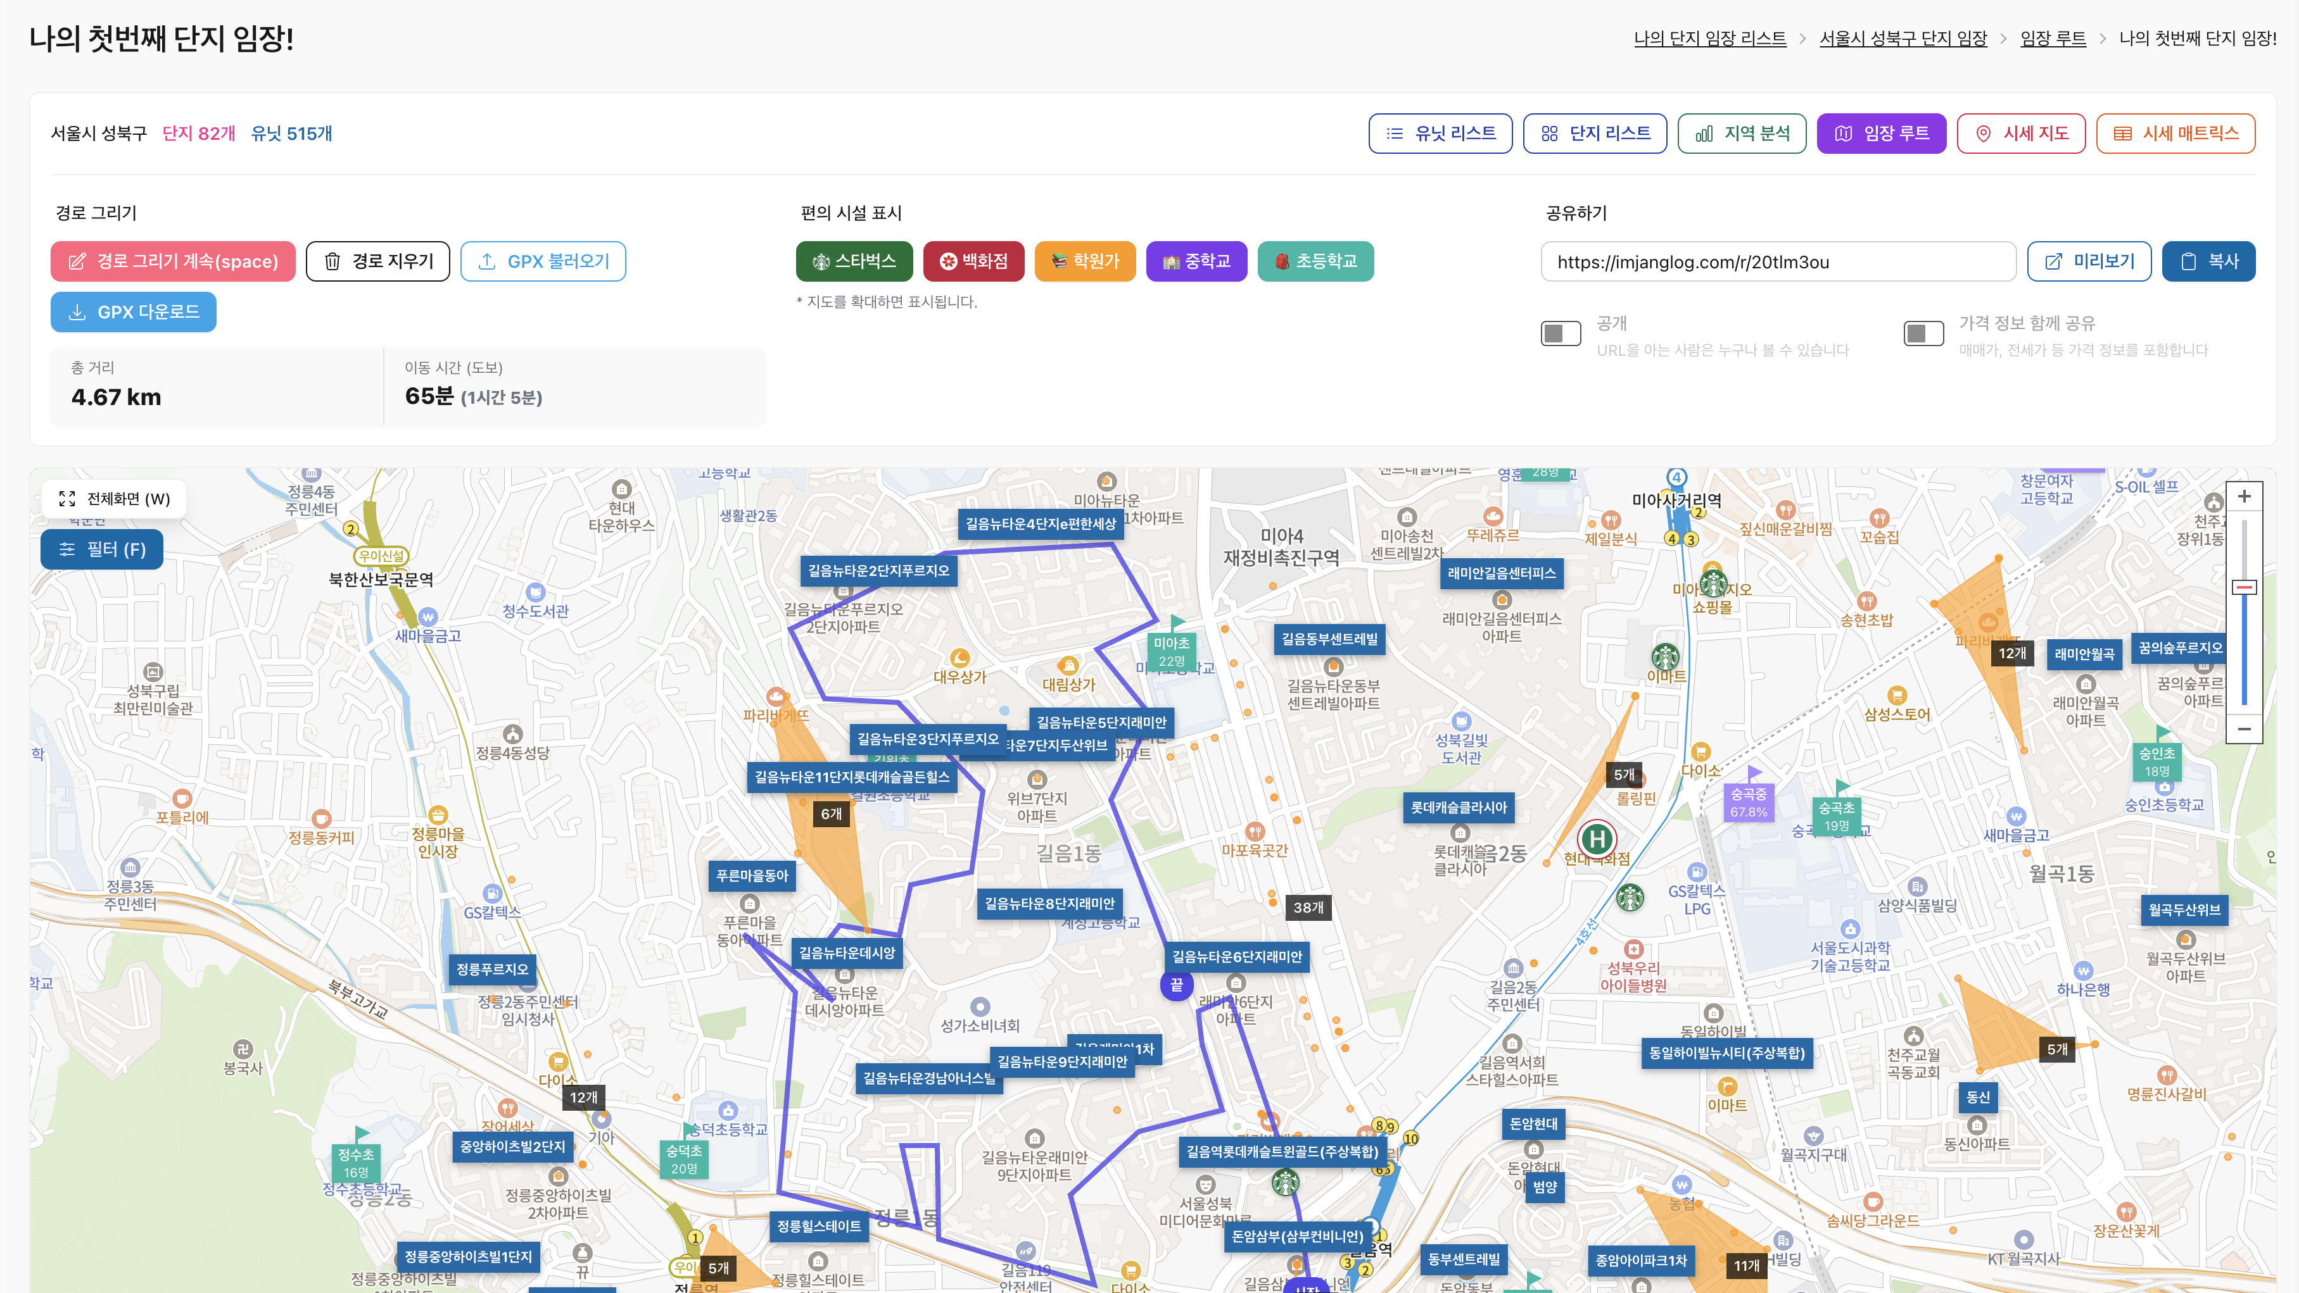Download route using GPX 다운로드
Image resolution: width=2299 pixels, height=1293 pixels.
133,312
